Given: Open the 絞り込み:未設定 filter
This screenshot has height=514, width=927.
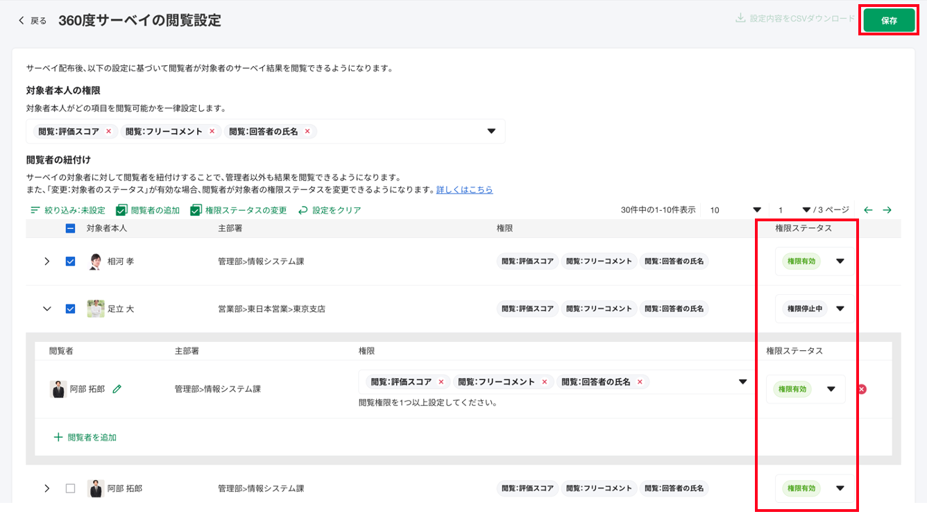Looking at the screenshot, I should click(x=68, y=210).
